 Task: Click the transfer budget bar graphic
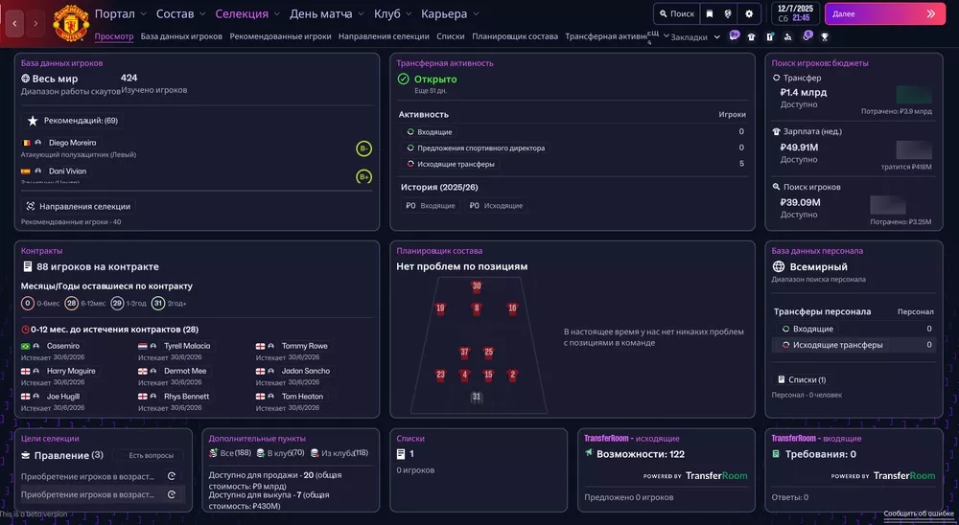click(x=913, y=94)
